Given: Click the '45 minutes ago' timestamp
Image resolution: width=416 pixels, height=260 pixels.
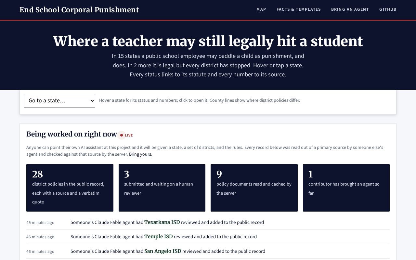Looking at the screenshot, I should pos(40,223).
